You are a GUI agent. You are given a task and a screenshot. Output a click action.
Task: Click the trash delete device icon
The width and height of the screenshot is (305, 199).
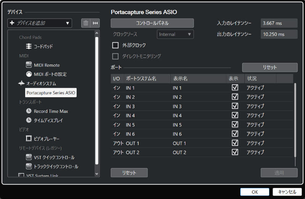click(x=86, y=23)
